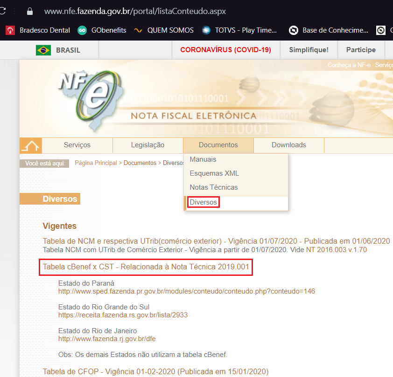This screenshot has width=393, height=377.
Task: Select Notas Técnicas menu entry
Action: point(214,187)
